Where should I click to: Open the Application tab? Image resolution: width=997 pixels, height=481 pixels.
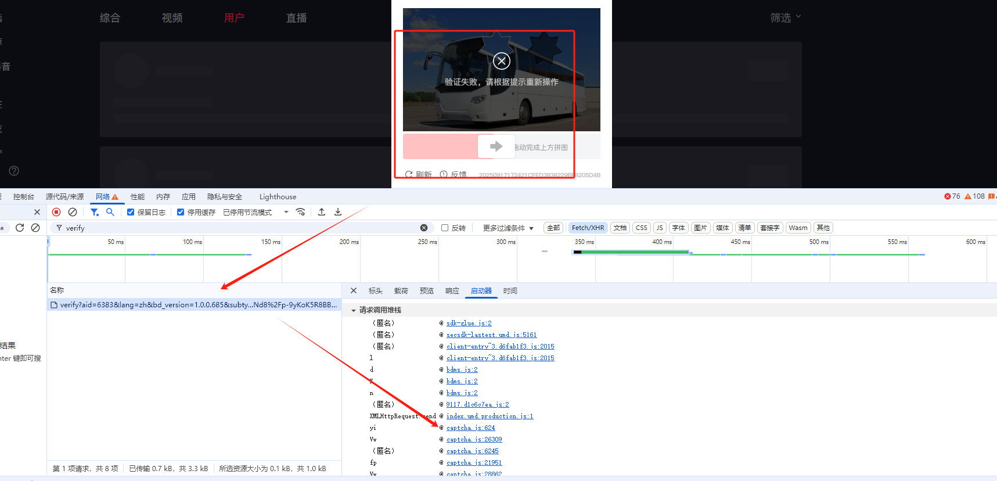point(189,197)
